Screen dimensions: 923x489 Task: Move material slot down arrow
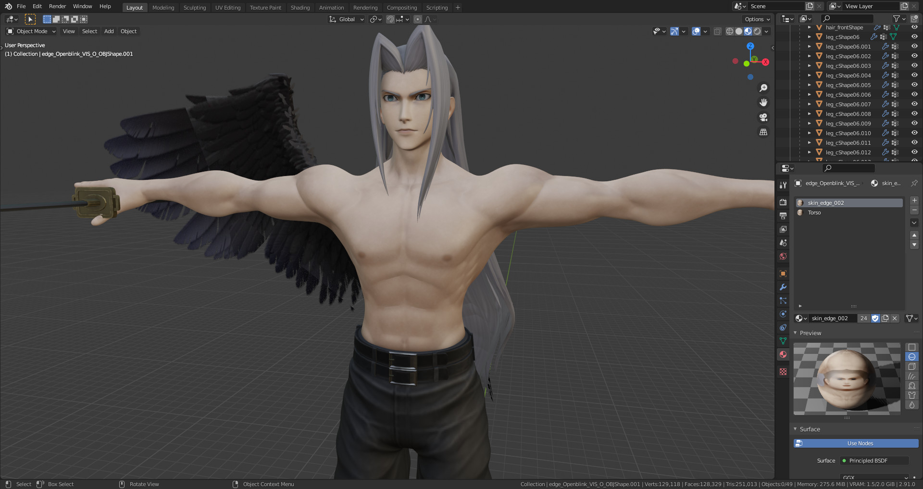tap(914, 245)
